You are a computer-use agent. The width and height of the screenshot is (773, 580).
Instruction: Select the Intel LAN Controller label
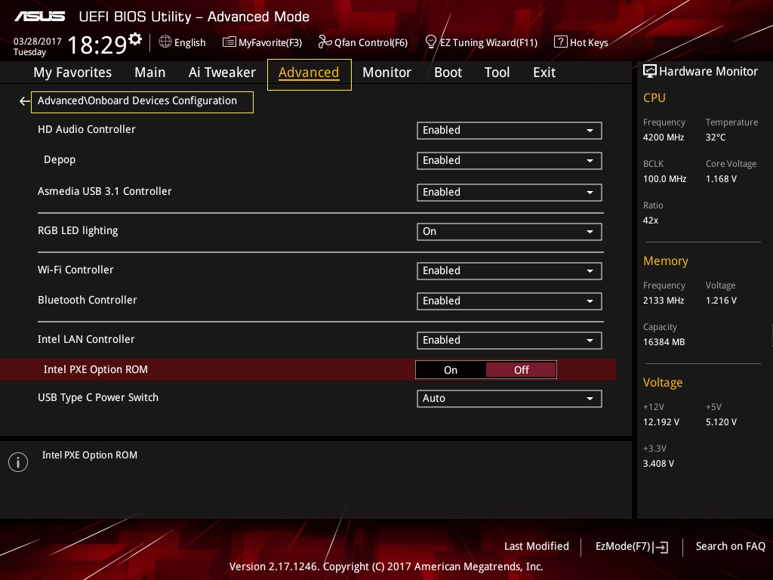click(x=86, y=339)
